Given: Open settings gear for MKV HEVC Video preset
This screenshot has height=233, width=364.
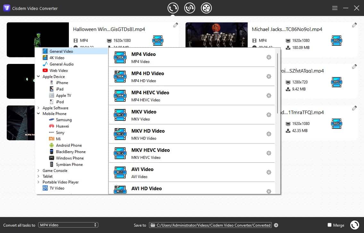Looking at the screenshot, I should [x=269, y=153].
